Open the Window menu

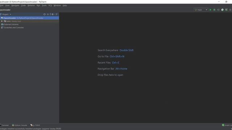pos(57,5)
